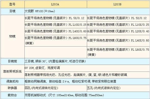Click the 落射照明系统 row label
The width and height of the screenshot is (150, 99).
(x=12, y=72)
